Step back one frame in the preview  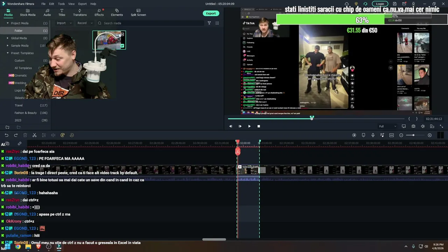(230, 126)
